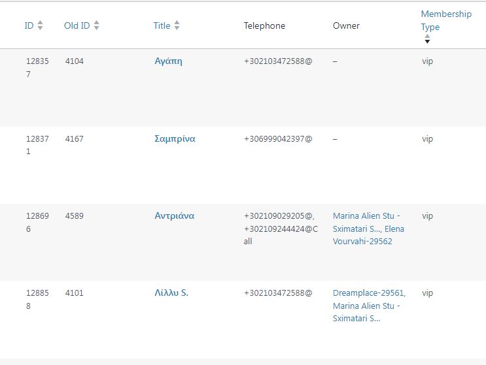This screenshot has height=365, width=486.
Task: Open Marina Alien Stu owner for Λίλλυ S.
Action: pos(366,306)
